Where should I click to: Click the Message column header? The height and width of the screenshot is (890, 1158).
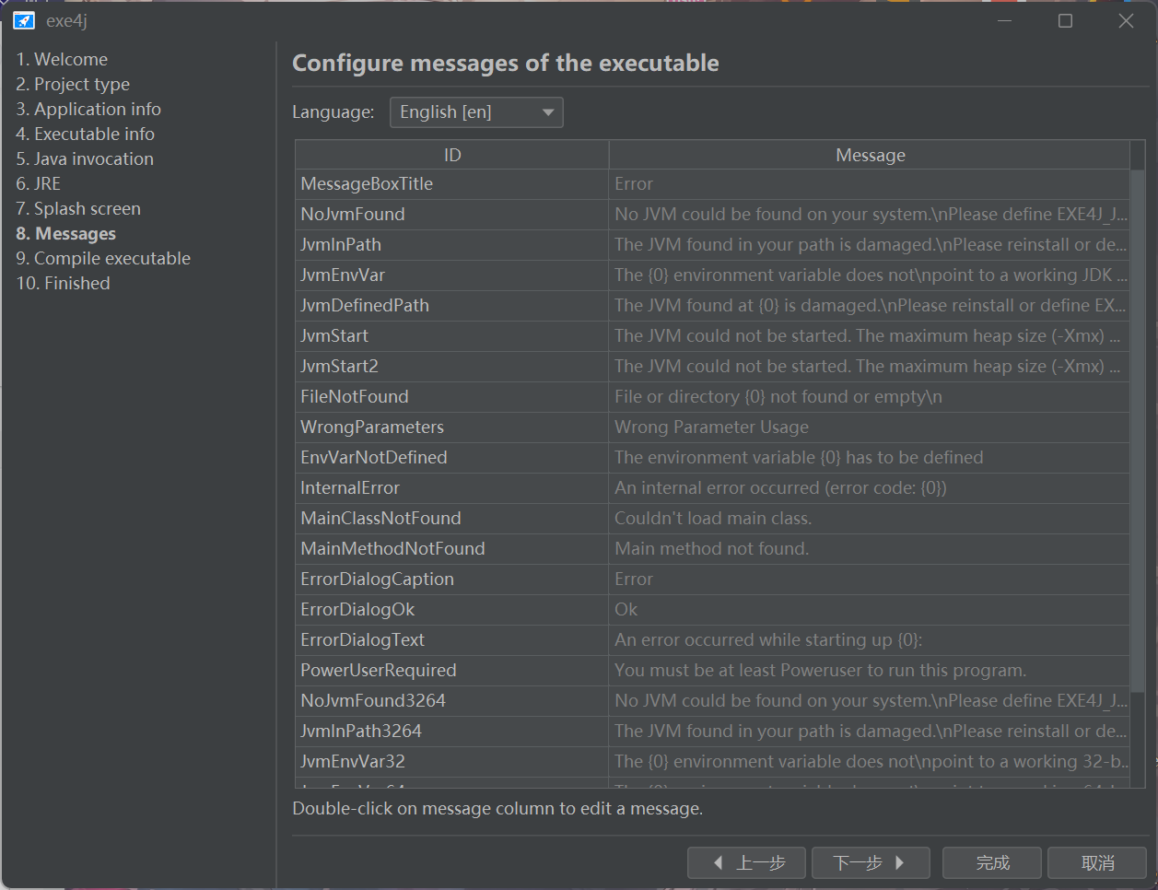pyautogui.click(x=870, y=155)
